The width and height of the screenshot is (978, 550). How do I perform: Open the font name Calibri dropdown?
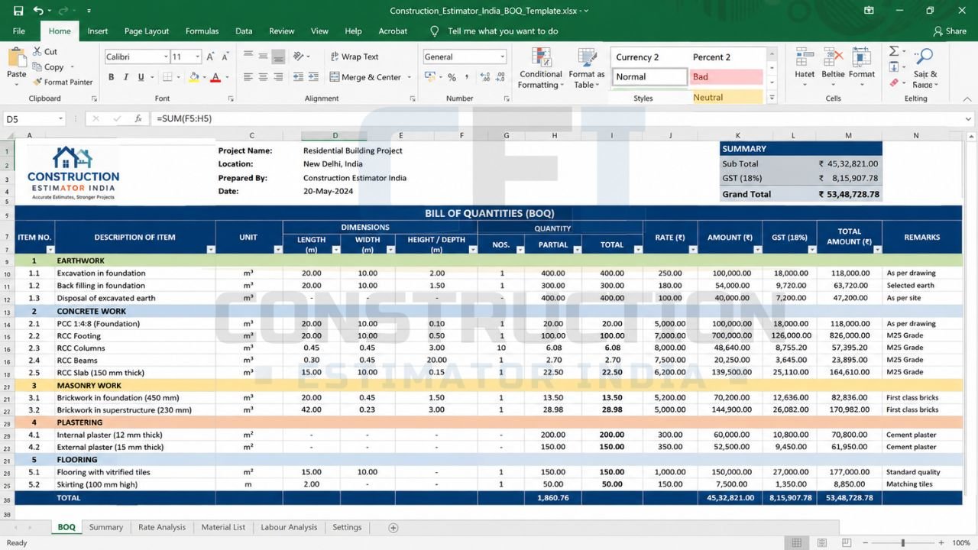pyautogui.click(x=166, y=57)
